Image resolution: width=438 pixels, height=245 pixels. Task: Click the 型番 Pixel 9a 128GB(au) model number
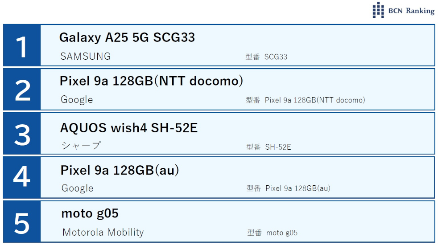[288, 188]
